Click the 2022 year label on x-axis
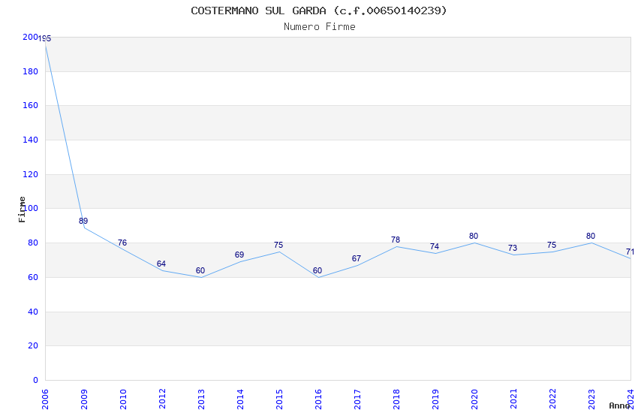Screen dimensions: 638x413 552,399
